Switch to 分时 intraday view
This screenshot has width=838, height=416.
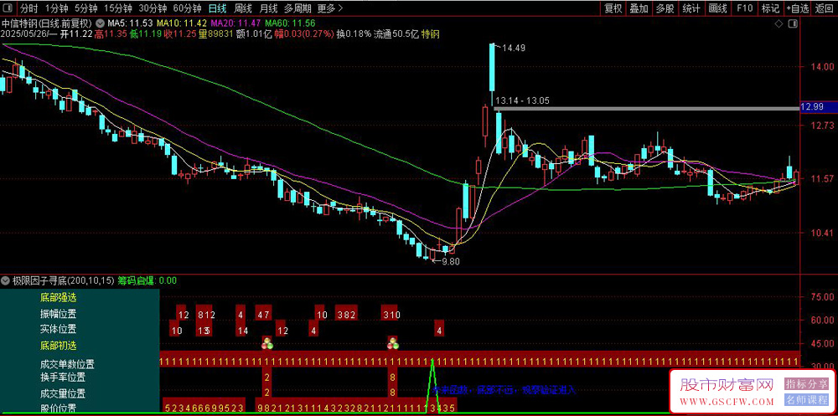28,8
